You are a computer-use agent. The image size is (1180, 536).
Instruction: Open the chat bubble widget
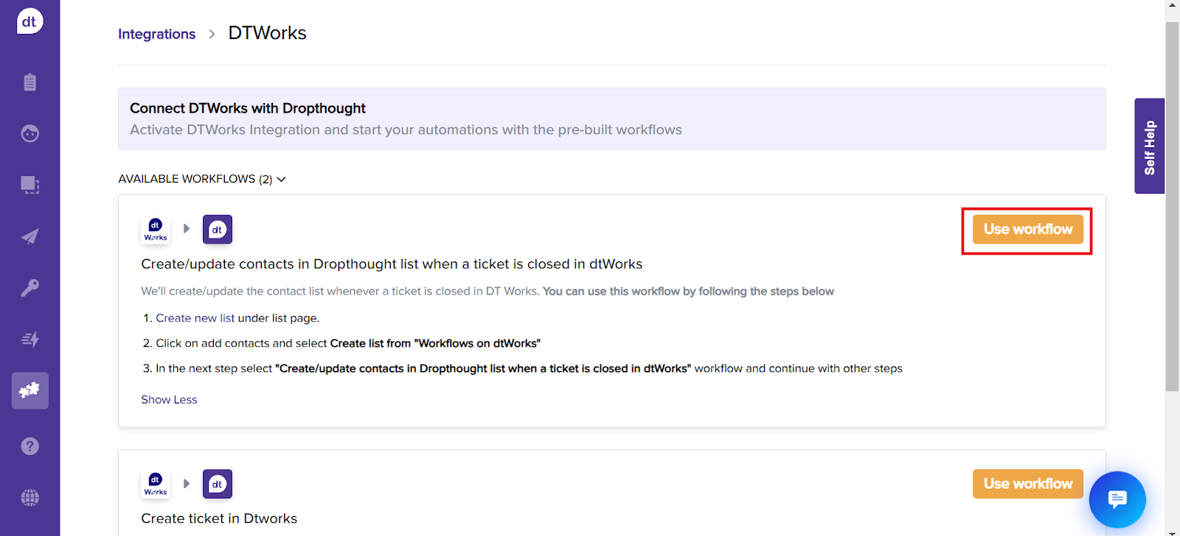pos(1117,499)
